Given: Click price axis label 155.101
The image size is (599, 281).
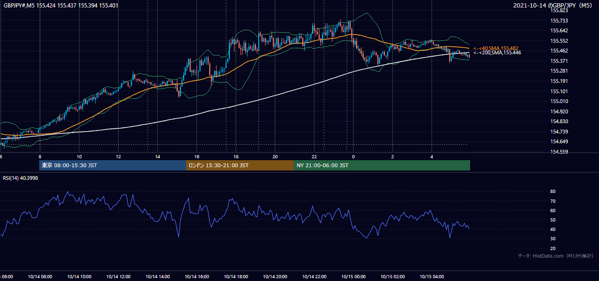Looking at the screenshot, I should pos(559,91).
